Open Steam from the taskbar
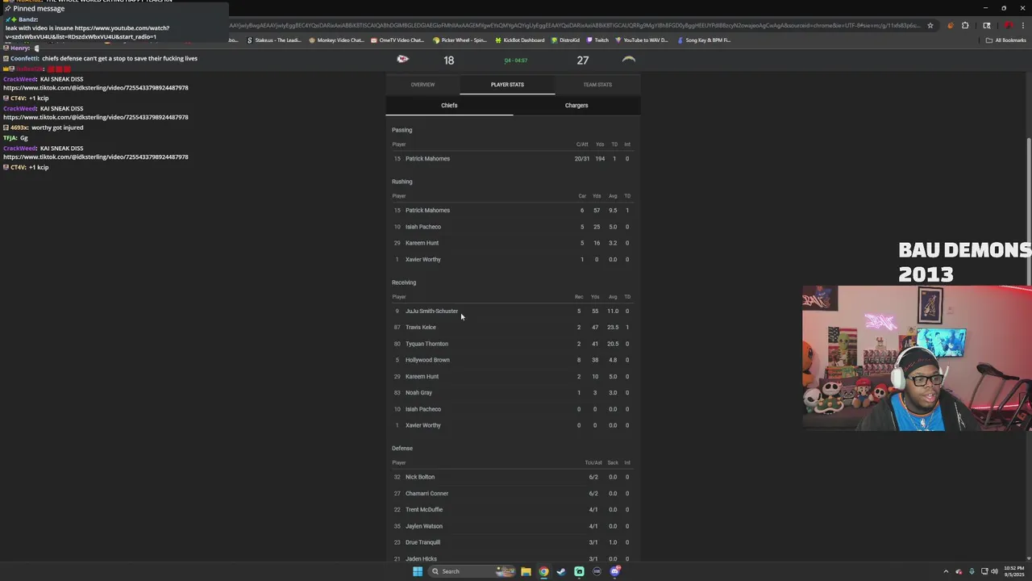This screenshot has width=1032, height=581. coord(561,571)
